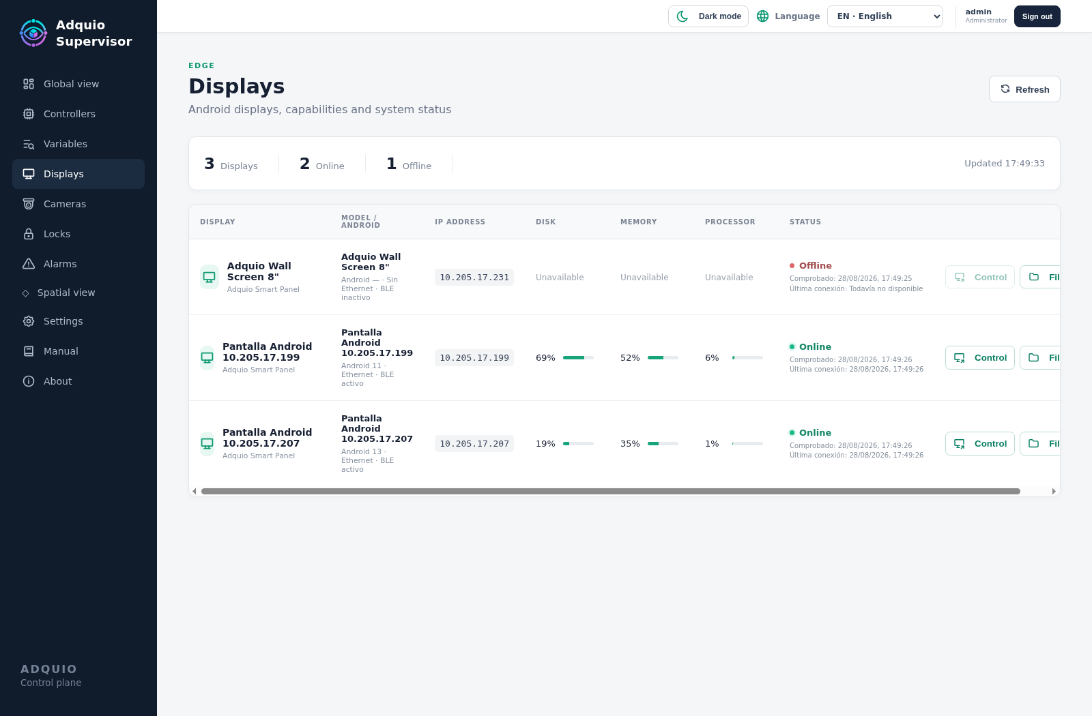The image size is (1092, 716).
Task: Click the Manual book icon
Action: [29, 351]
